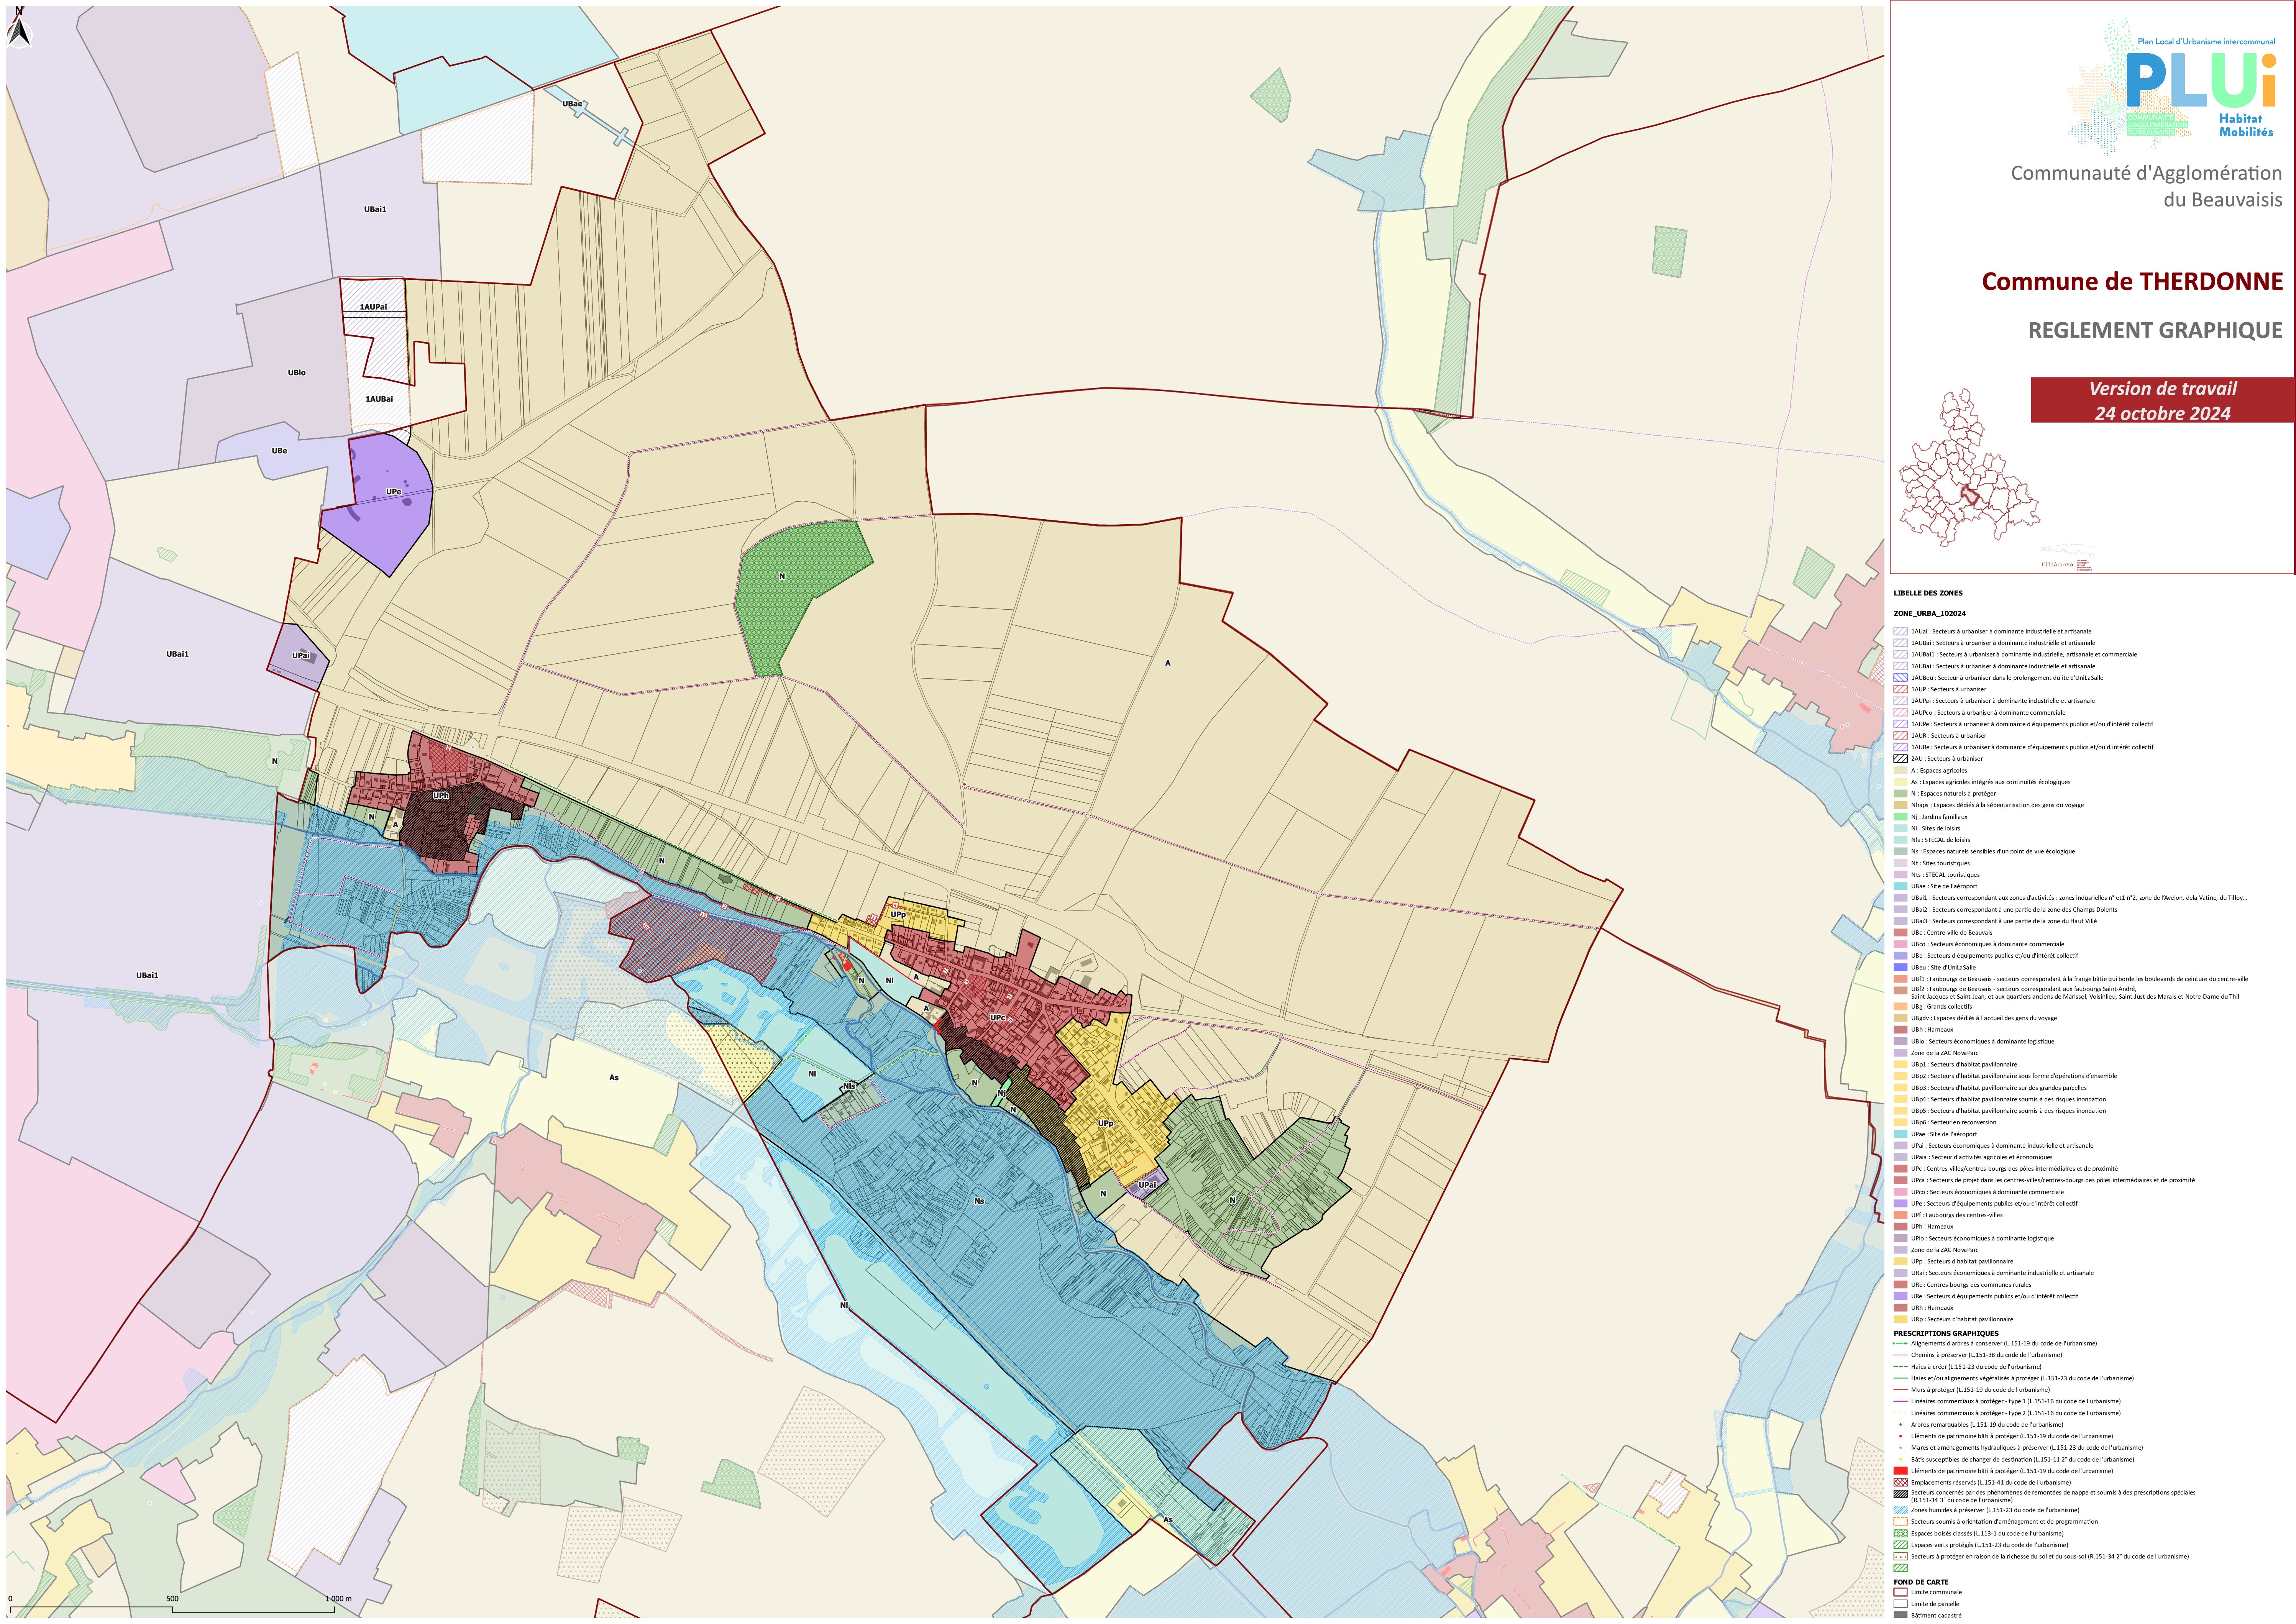Image resolution: width=2296 pixels, height=1624 pixels.
Task: Click the 'Ns' label in the blue wetland zone
Action: tap(979, 1201)
